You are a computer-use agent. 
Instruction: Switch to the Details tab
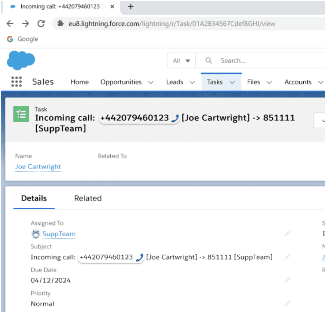coord(34,198)
